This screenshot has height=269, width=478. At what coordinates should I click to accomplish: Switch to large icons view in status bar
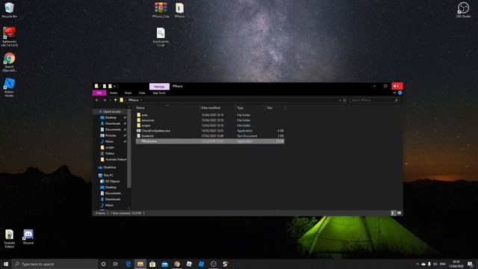(x=399, y=213)
